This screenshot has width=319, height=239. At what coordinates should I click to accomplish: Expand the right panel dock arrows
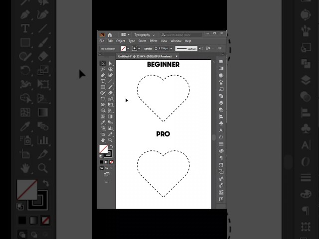(x=223, y=54)
